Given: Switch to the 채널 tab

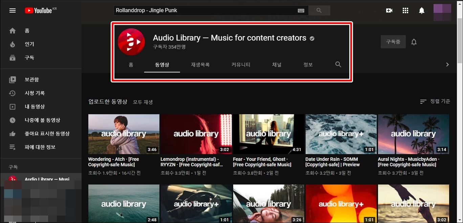Looking at the screenshot, I should click(x=277, y=65).
